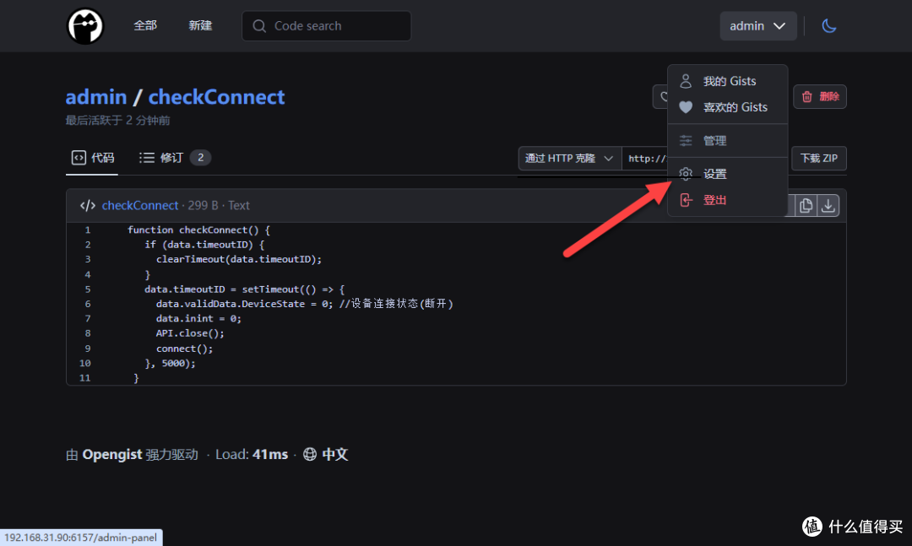Image resolution: width=912 pixels, height=546 pixels.
Task: Download the gist with 下载 ZIP
Action: coord(818,158)
